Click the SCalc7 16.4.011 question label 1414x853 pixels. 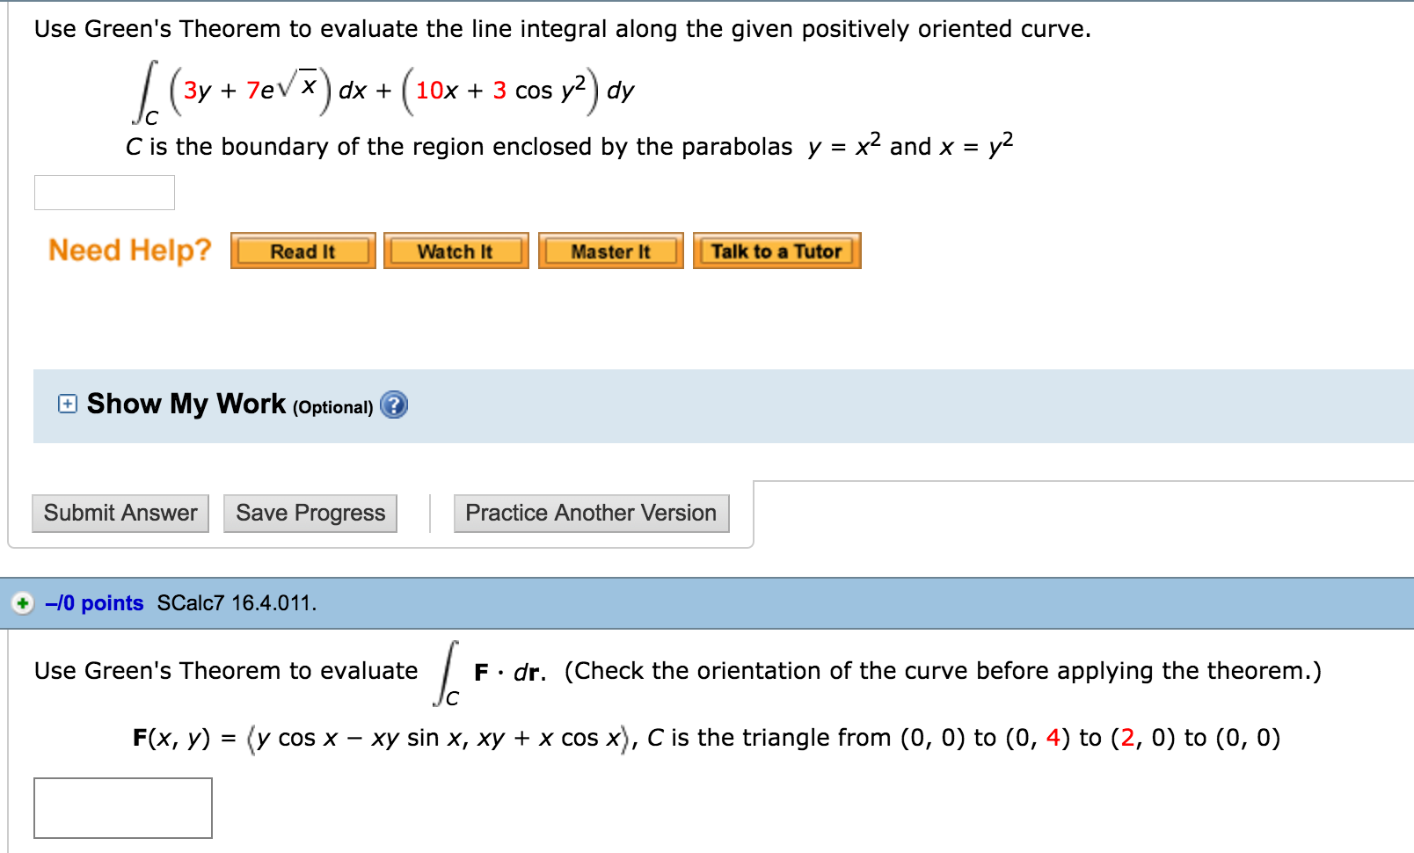(237, 603)
